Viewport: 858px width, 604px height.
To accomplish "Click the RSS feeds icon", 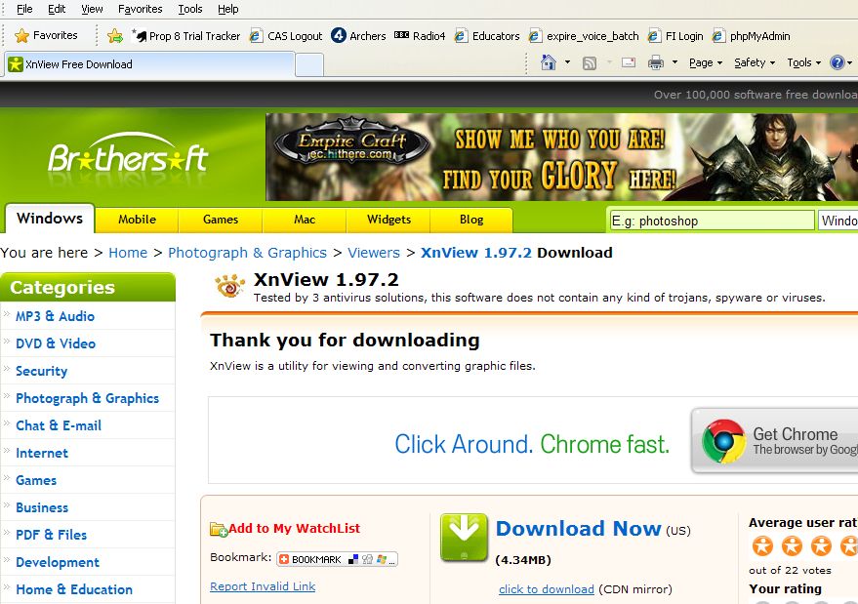I will (590, 62).
